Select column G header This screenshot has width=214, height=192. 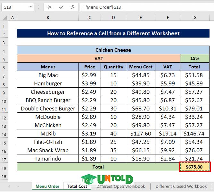point(195,18)
